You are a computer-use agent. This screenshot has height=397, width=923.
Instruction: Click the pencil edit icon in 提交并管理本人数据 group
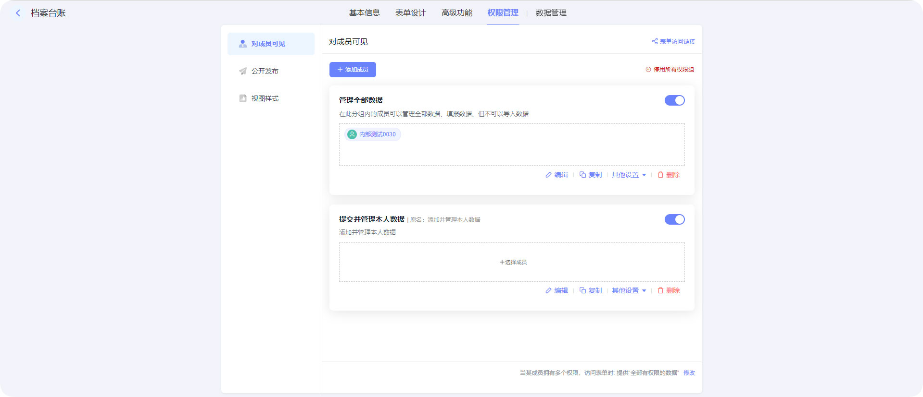coord(548,290)
